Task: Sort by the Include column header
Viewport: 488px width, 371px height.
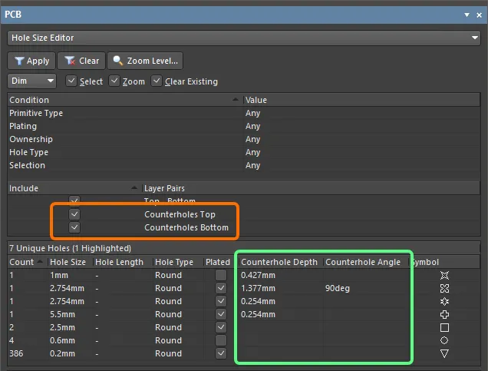Action: (74, 188)
